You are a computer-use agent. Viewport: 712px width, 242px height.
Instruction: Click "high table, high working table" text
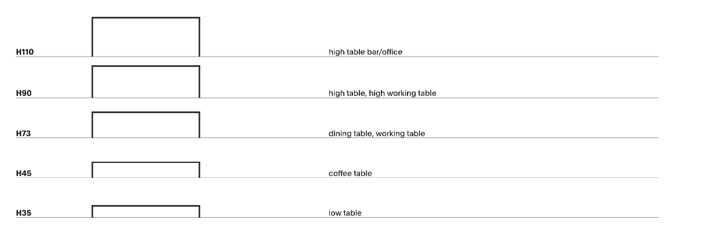click(382, 93)
